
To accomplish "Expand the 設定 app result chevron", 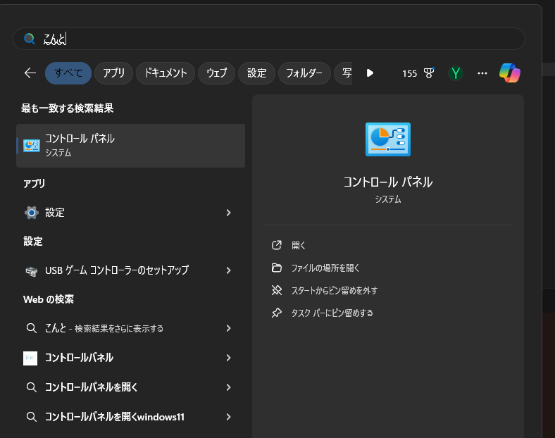I will pyautogui.click(x=229, y=213).
